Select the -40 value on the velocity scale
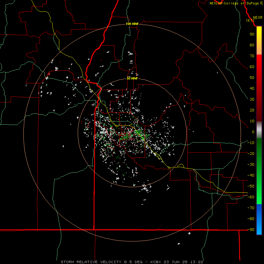The image size is (264, 264). click(251, 175)
